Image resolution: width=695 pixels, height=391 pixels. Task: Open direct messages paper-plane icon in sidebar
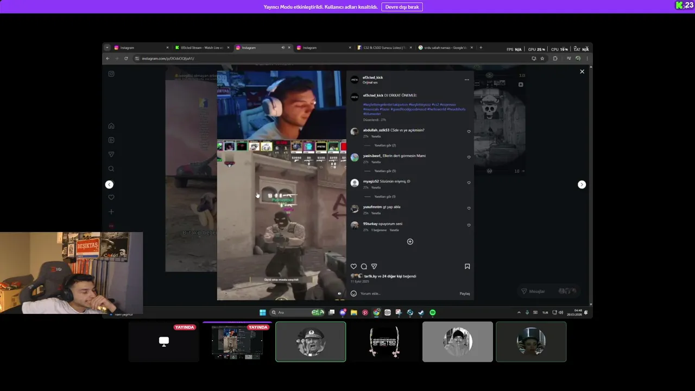[111, 155]
